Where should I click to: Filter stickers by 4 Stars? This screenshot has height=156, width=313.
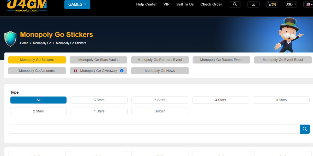click(220, 100)
